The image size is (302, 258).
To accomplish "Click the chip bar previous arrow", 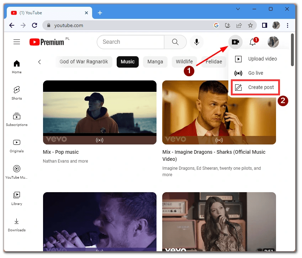I will coord(39,62).
